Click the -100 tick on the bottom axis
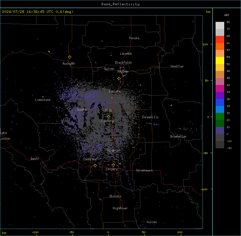Screen dimensions: 241x236 click(x=35, y=232)
